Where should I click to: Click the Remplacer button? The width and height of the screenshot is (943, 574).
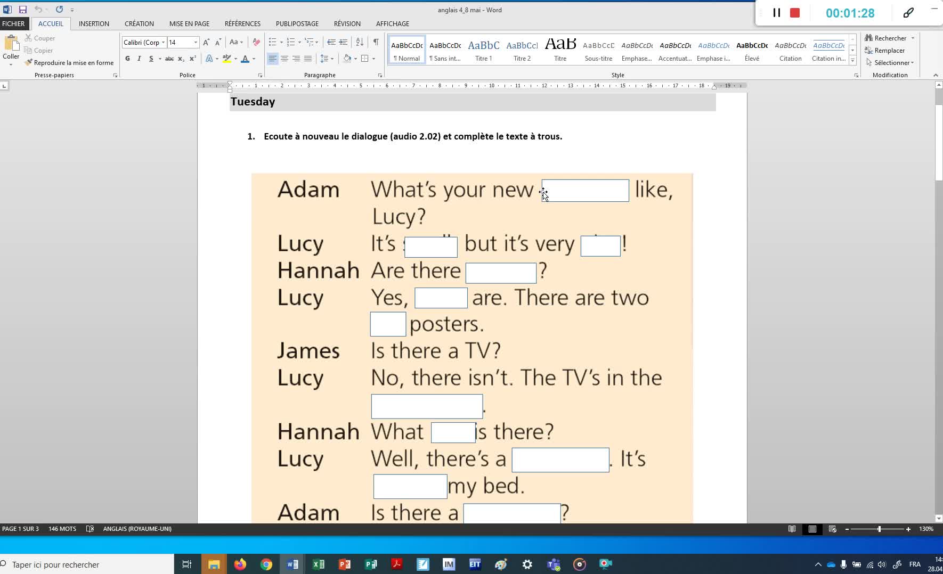point(889,51)
